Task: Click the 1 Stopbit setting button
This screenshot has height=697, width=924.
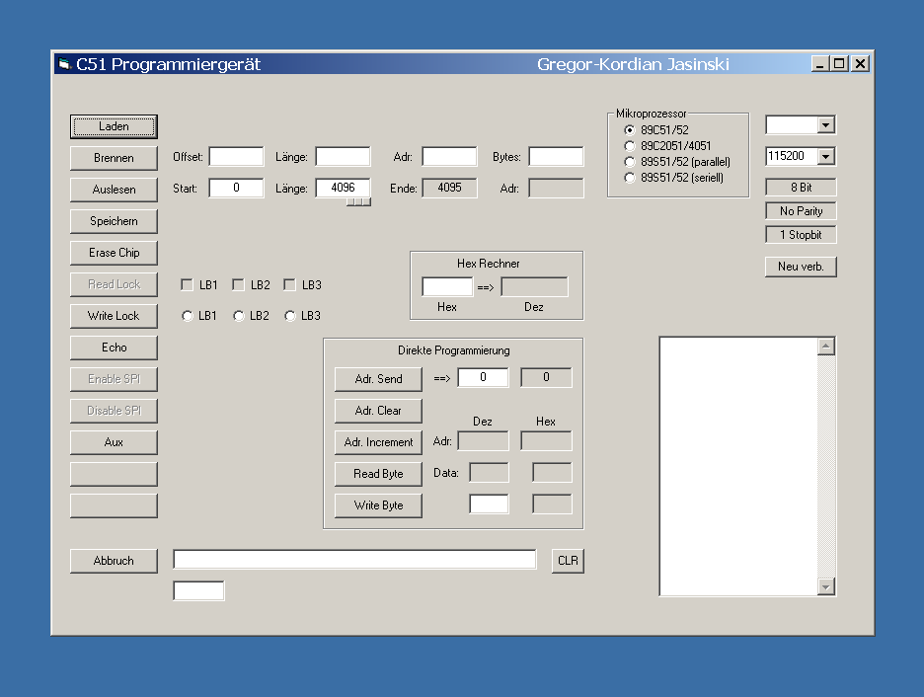Action: click(x=801, y=235)
